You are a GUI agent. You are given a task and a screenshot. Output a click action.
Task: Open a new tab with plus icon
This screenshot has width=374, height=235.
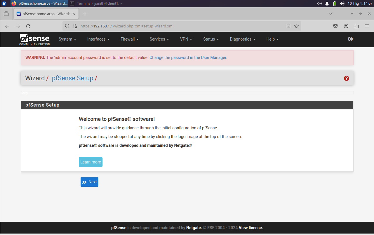[x=85, y=14]
